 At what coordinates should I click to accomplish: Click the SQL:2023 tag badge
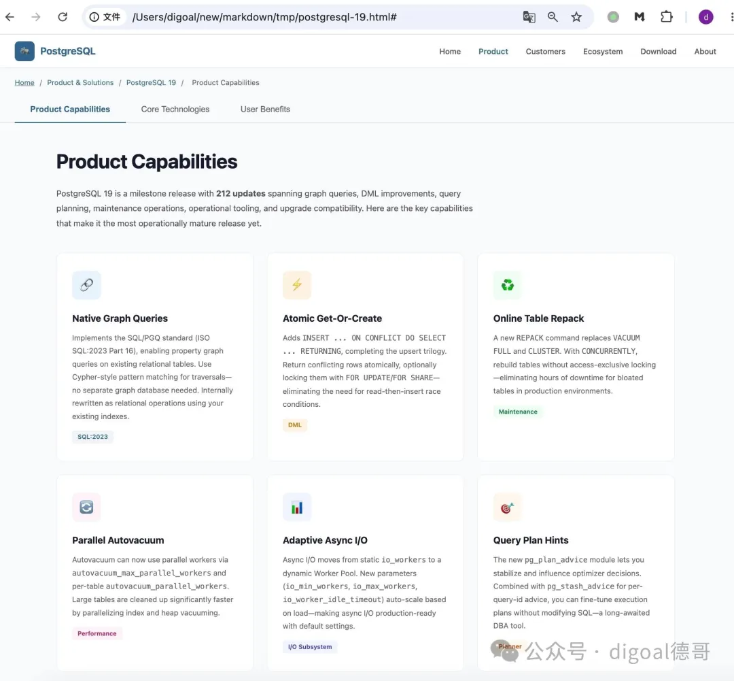pyautogui.click(x=92, y=436)
